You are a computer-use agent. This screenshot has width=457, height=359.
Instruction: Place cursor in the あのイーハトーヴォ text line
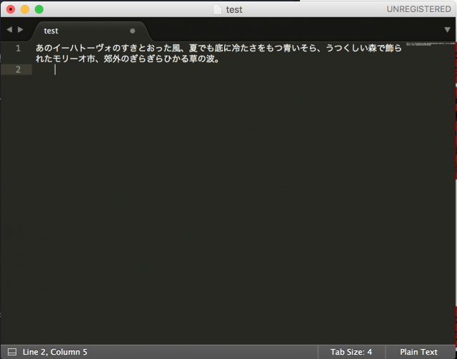pos(214,48)
